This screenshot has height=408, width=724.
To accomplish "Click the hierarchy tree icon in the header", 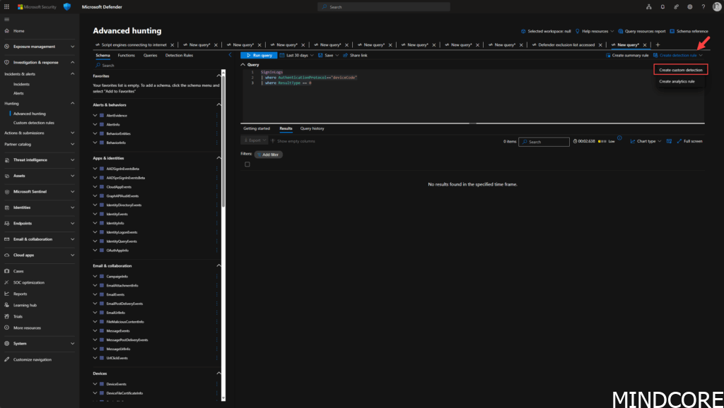I will pos(649,7).
